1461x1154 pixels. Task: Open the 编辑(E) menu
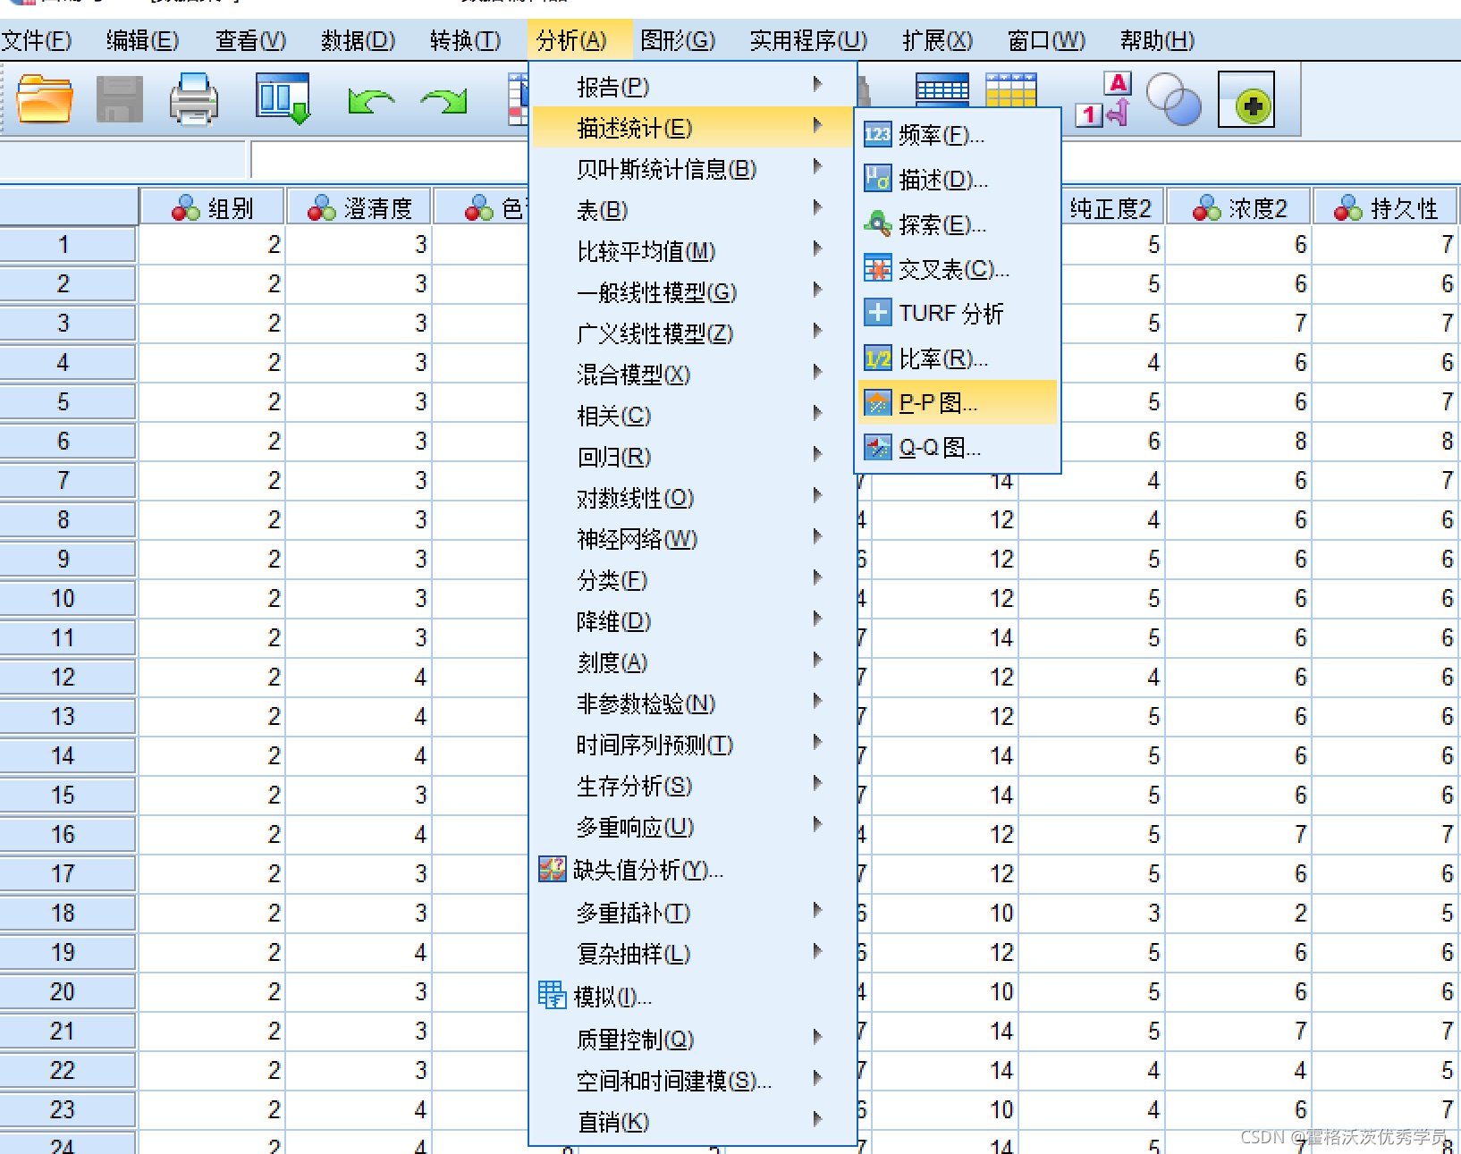pos(142,41)
